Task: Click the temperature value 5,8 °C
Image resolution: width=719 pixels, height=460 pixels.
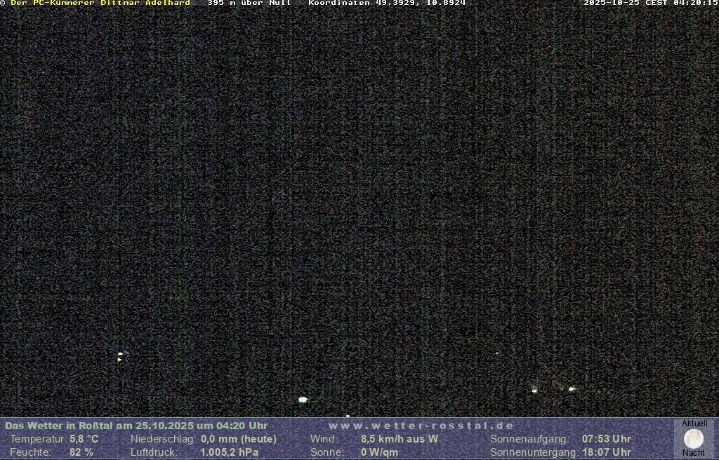Action: 84,439
